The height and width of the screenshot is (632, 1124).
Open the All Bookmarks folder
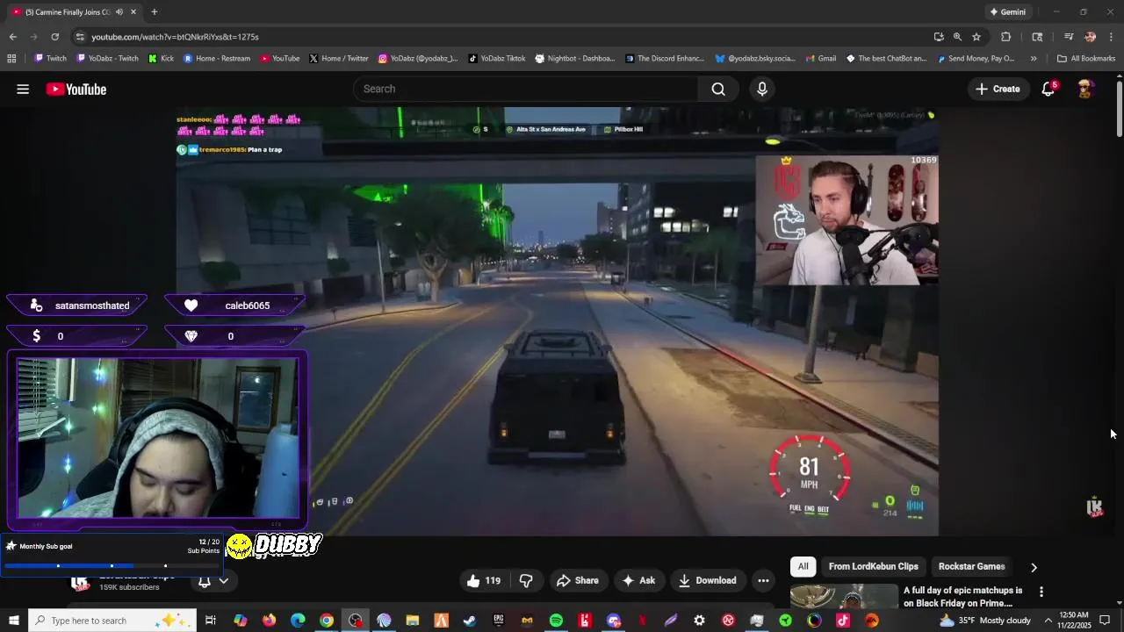(x=1086, y=59)
